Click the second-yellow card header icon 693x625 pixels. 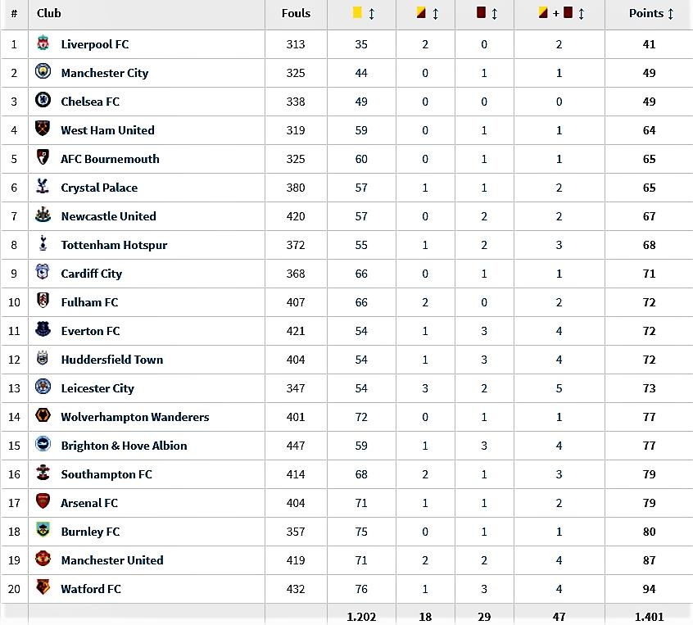click(x=419, y=14)
